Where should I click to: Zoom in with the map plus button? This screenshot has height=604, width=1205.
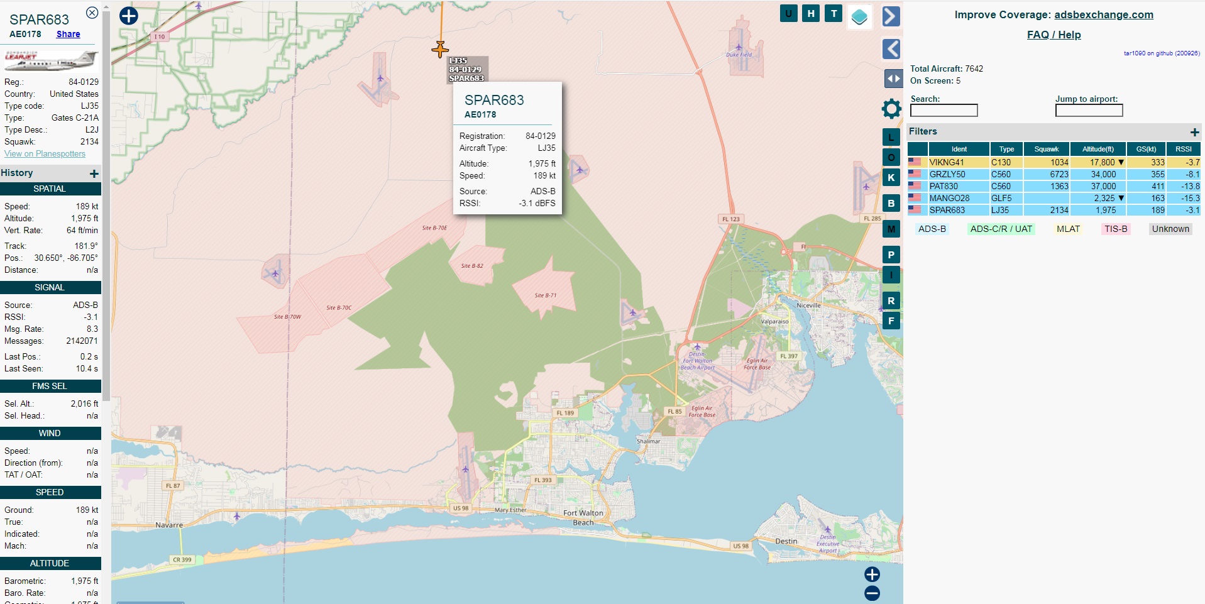point(872,574)
